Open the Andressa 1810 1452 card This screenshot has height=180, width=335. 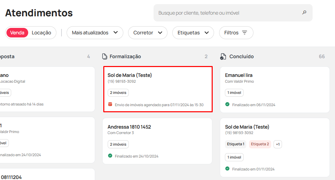[x=157, y=141]
